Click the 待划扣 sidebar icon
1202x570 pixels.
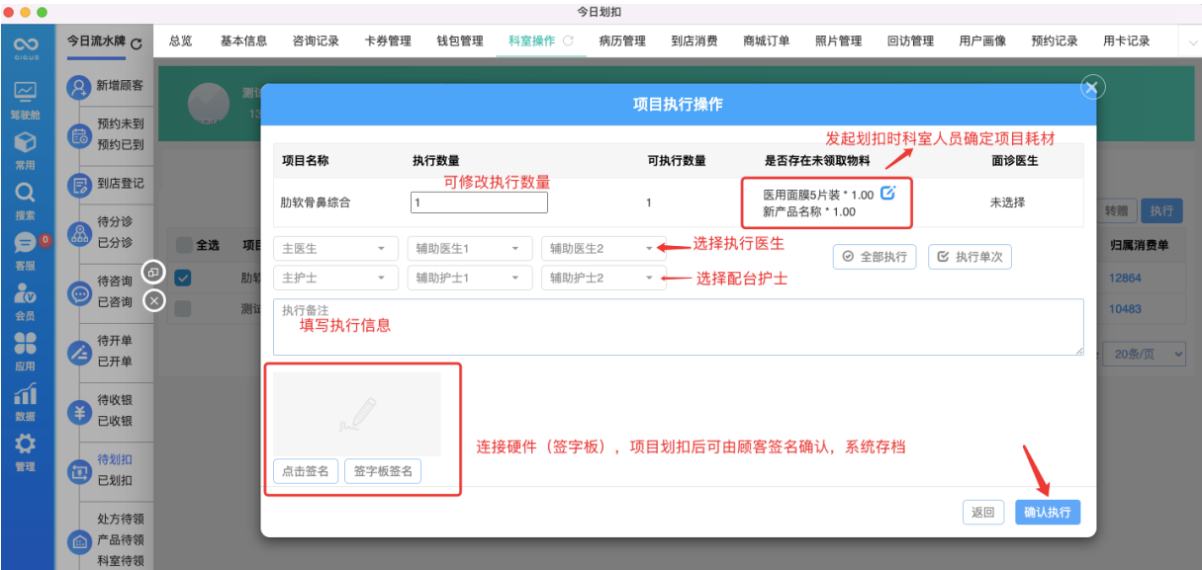pos(79,472)
